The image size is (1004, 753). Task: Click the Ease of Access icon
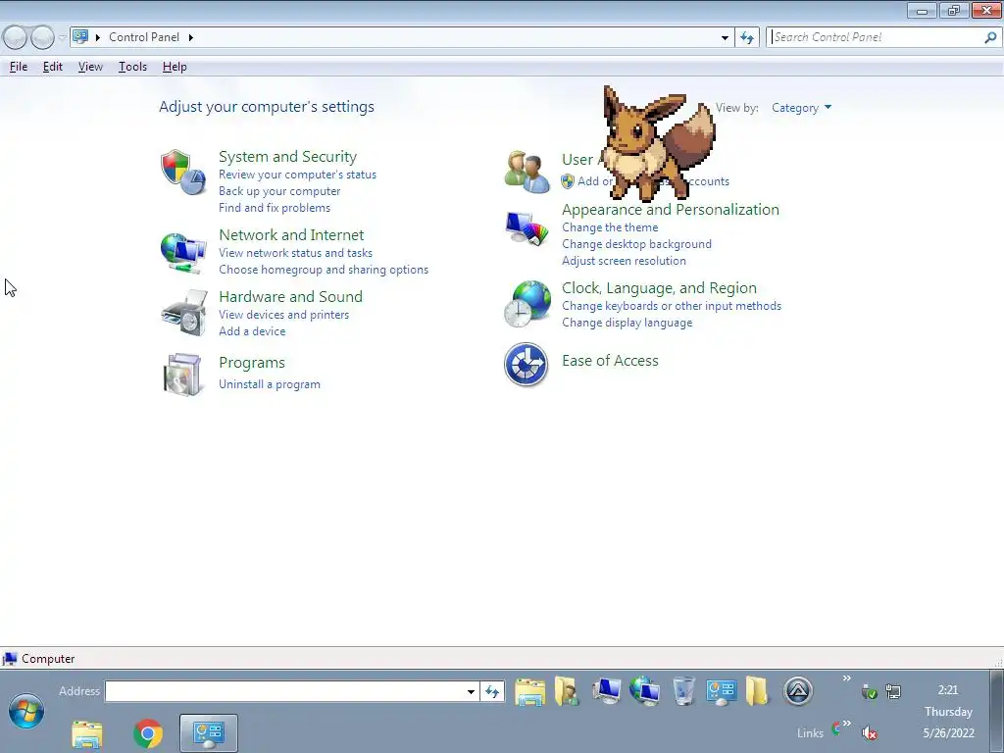(x=526, y=365)
